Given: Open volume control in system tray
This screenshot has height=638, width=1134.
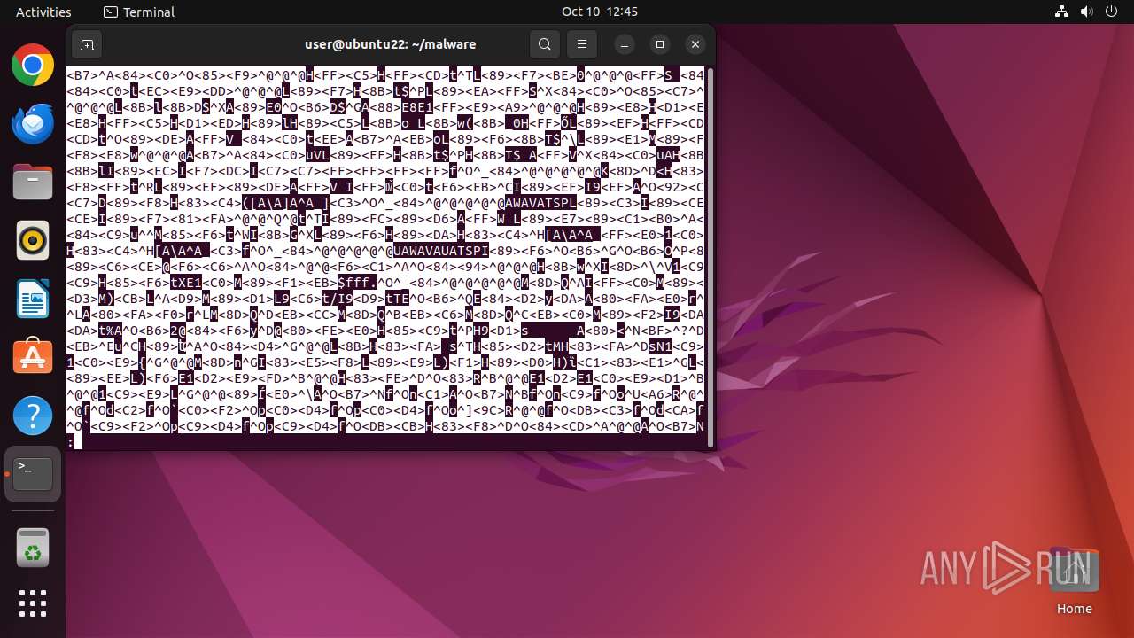Looking at the screenshot, I should point(1086,12).
